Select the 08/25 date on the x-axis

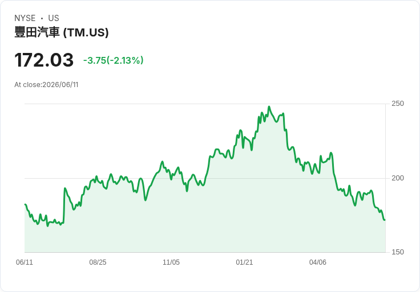(x=98, y=262)
